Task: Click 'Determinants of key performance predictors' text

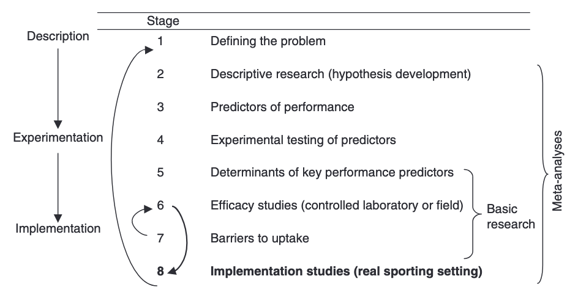Action: pos(332,172)
